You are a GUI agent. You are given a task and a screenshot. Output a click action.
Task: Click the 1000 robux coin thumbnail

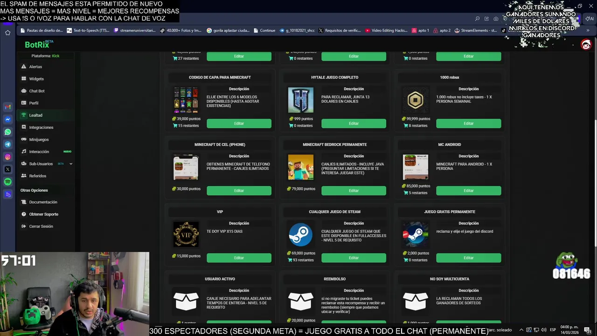(x=416, y=100)
